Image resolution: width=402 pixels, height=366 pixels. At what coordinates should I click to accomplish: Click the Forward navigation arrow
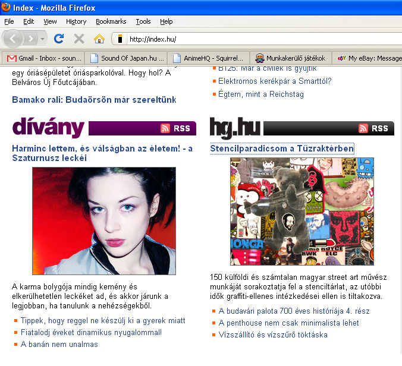(x=31, y=39)
